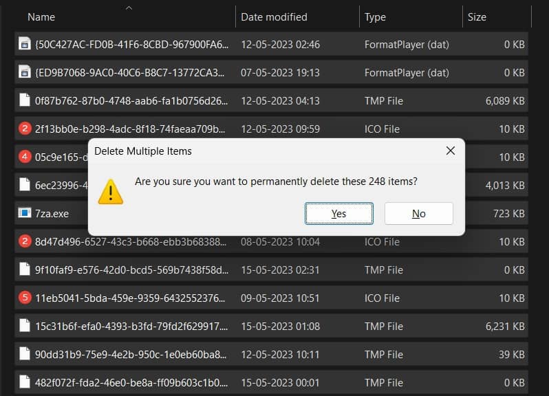The width and height of the screenshot is (549, 396).
Task: Sort files by the Type column header
Action: tap(375, 17)
